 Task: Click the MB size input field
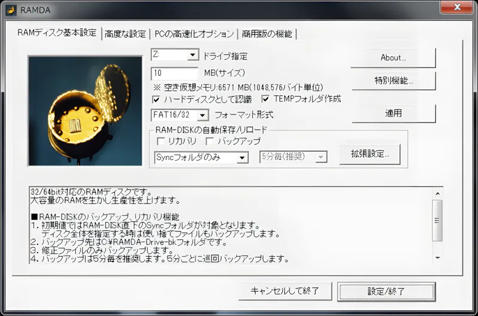[x=174, y=73]
